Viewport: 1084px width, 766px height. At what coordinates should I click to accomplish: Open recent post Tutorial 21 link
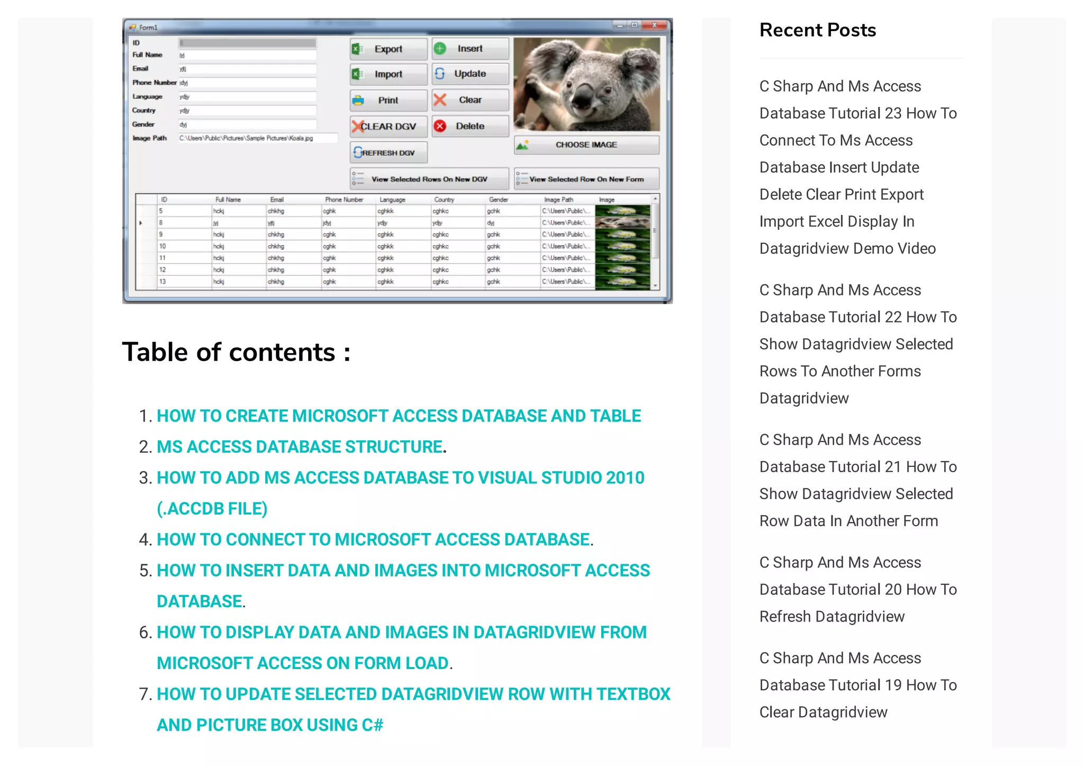pos(858,480)
